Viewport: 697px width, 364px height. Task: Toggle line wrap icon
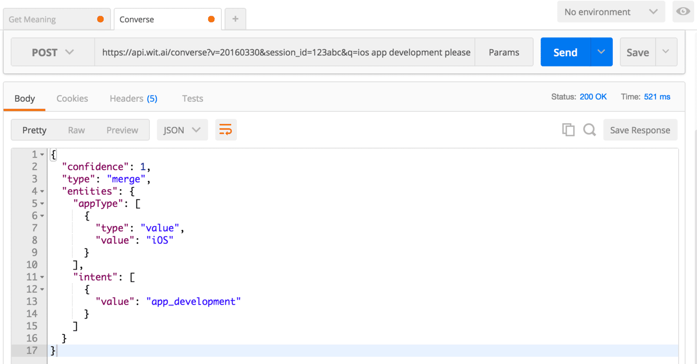(226, 130)
